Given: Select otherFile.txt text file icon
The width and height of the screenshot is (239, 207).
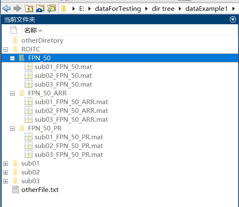Looking at the screenshot, I should (x=15, y=189).
